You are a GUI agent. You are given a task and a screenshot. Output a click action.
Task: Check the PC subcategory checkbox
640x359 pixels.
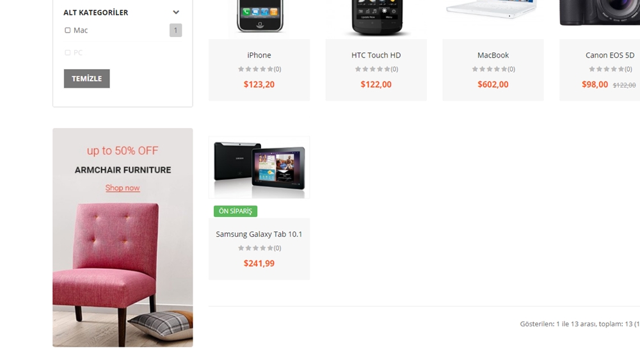[x=68, y=52]
